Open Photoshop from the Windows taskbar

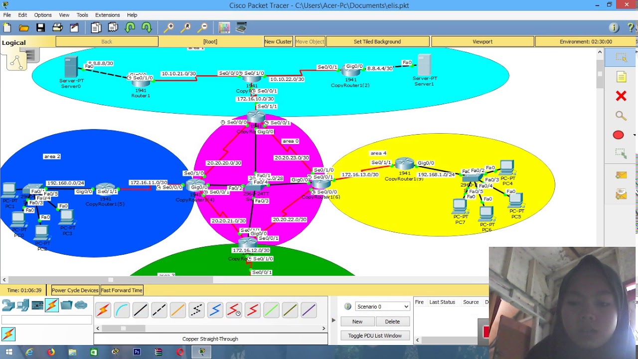137,352
